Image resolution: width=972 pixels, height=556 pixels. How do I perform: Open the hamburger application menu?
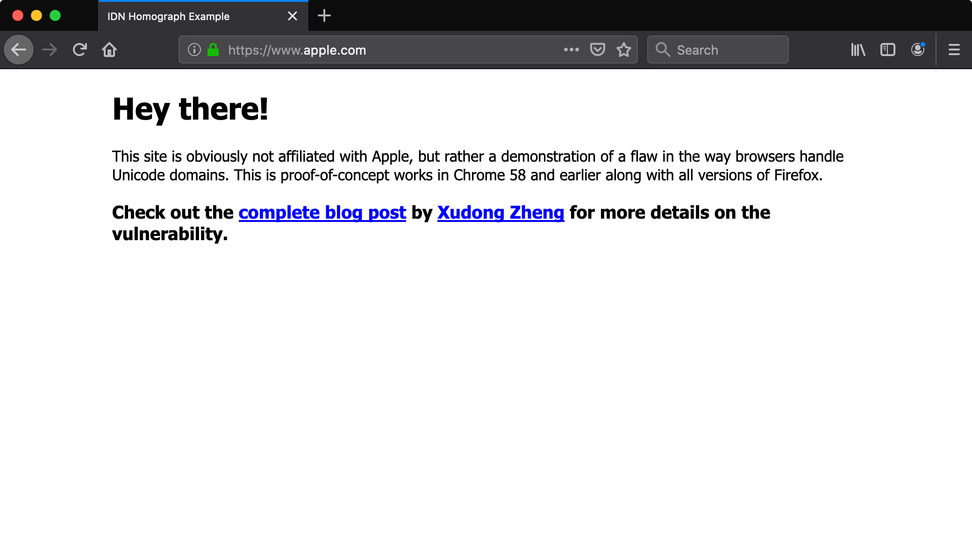[x=954, y=50]
